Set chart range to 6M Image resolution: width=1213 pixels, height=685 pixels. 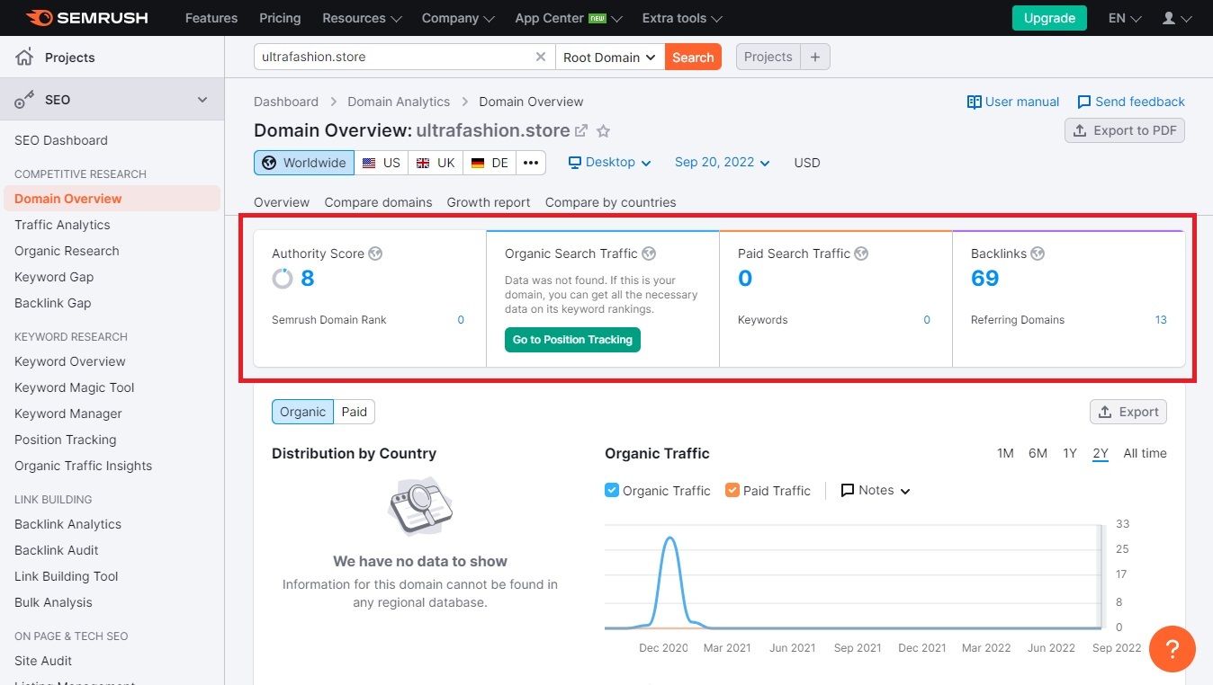[x=1038, y=453]
